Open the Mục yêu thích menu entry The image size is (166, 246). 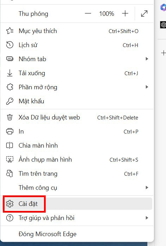pos(77,31)
